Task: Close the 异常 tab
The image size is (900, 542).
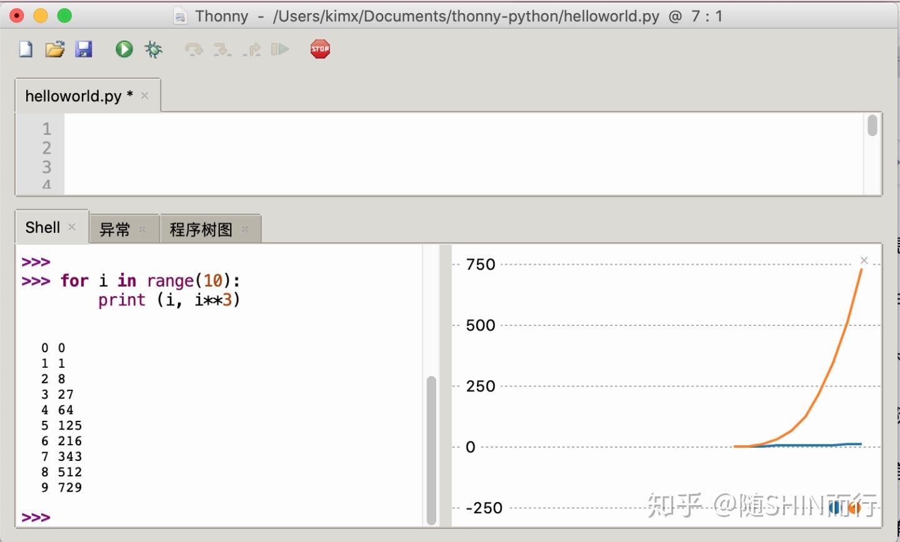Action: coord(142,229)
